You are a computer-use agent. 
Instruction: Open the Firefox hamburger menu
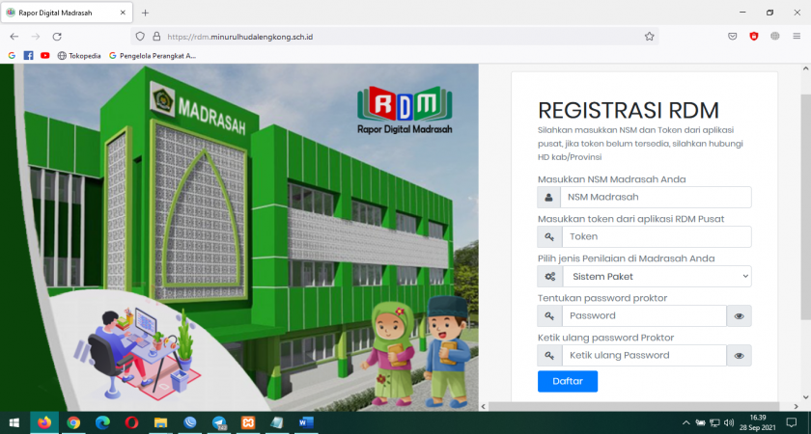797,37
